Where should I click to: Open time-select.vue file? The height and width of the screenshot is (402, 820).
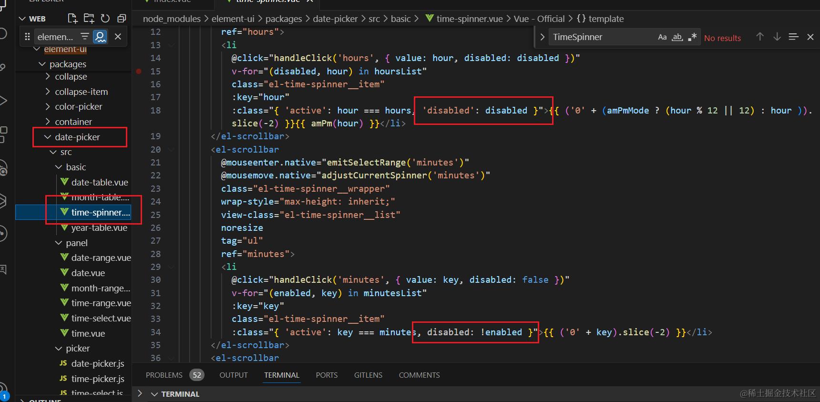(101, 318)
